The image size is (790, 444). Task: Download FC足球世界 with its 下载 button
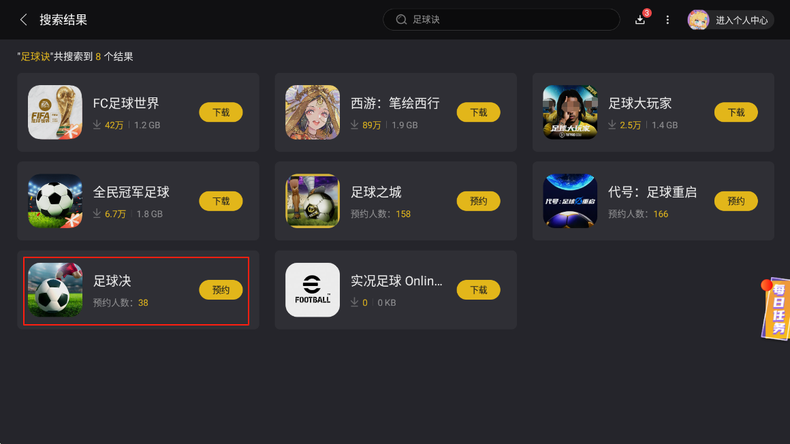(x=221, y=112)
